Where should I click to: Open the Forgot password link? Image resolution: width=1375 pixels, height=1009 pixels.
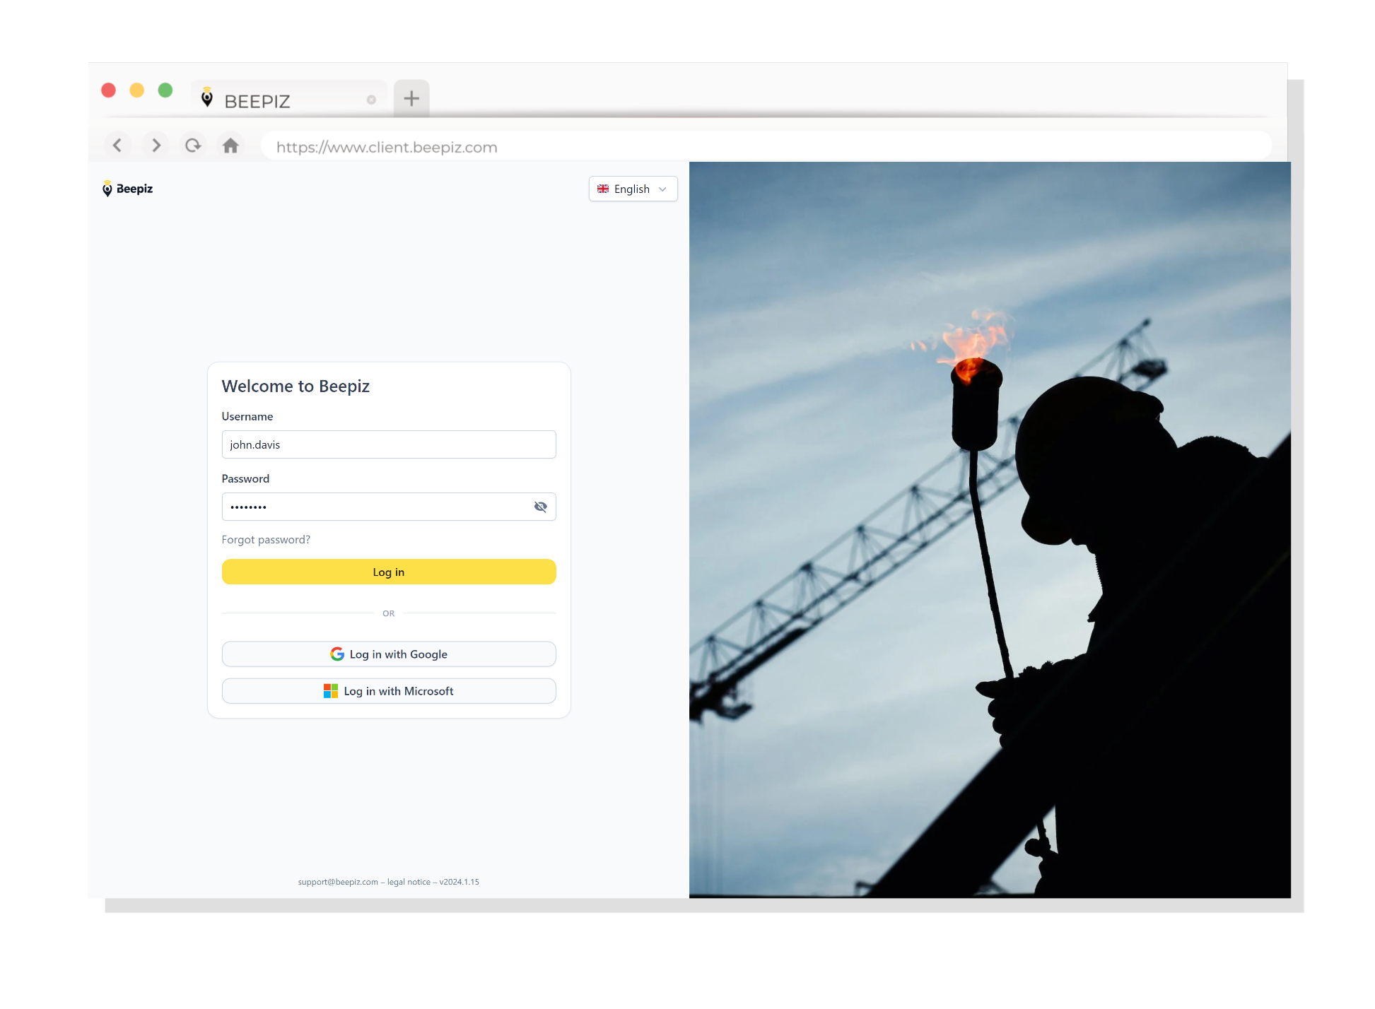point(266,540)
